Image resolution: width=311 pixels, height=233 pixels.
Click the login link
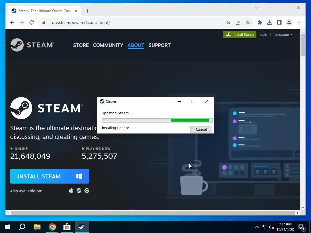[263, 35]
